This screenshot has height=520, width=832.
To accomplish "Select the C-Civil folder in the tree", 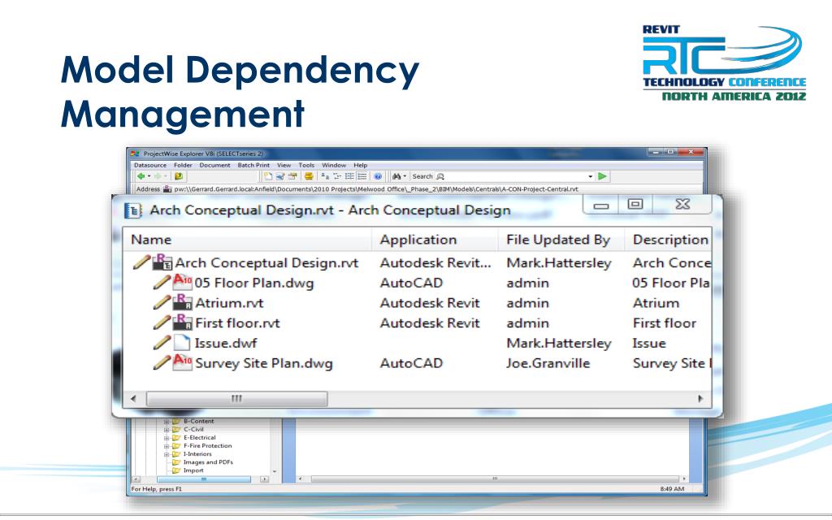I will pos(193,429).
